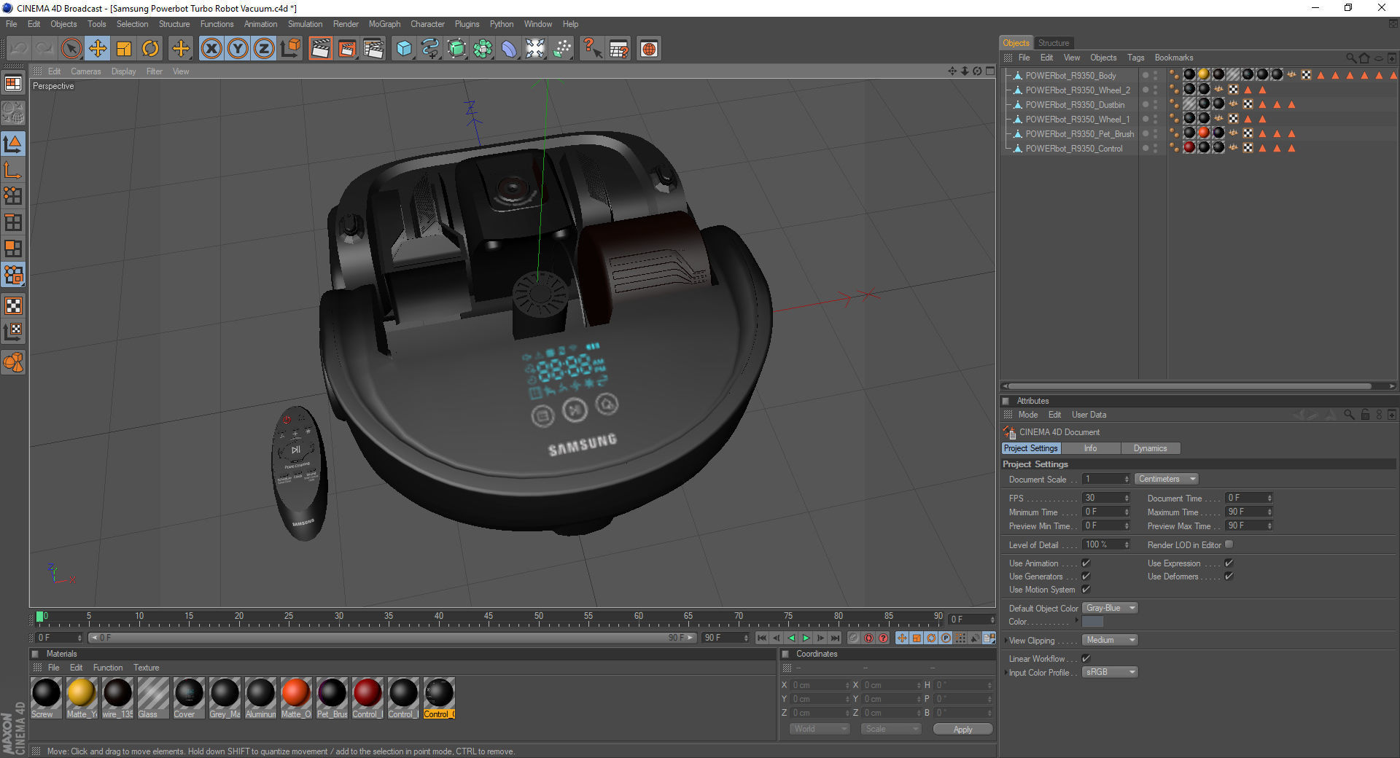Open Default Object Color dropdown
The height and width of the screenshot is (758, 1400).
1110,608
